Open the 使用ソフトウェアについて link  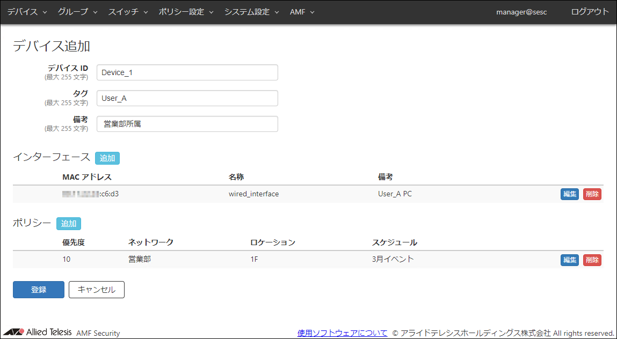(342, 333)
